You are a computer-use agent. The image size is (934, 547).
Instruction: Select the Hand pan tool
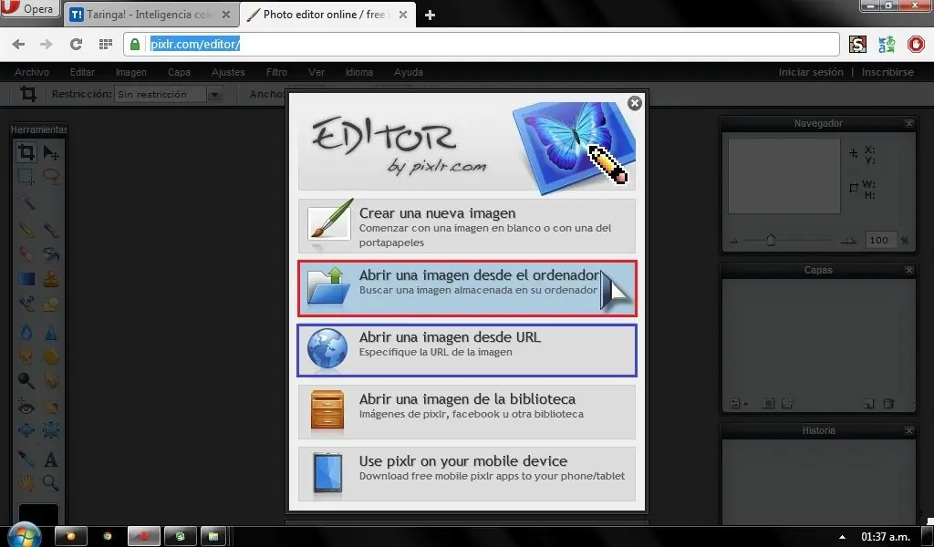pos(26,482)
